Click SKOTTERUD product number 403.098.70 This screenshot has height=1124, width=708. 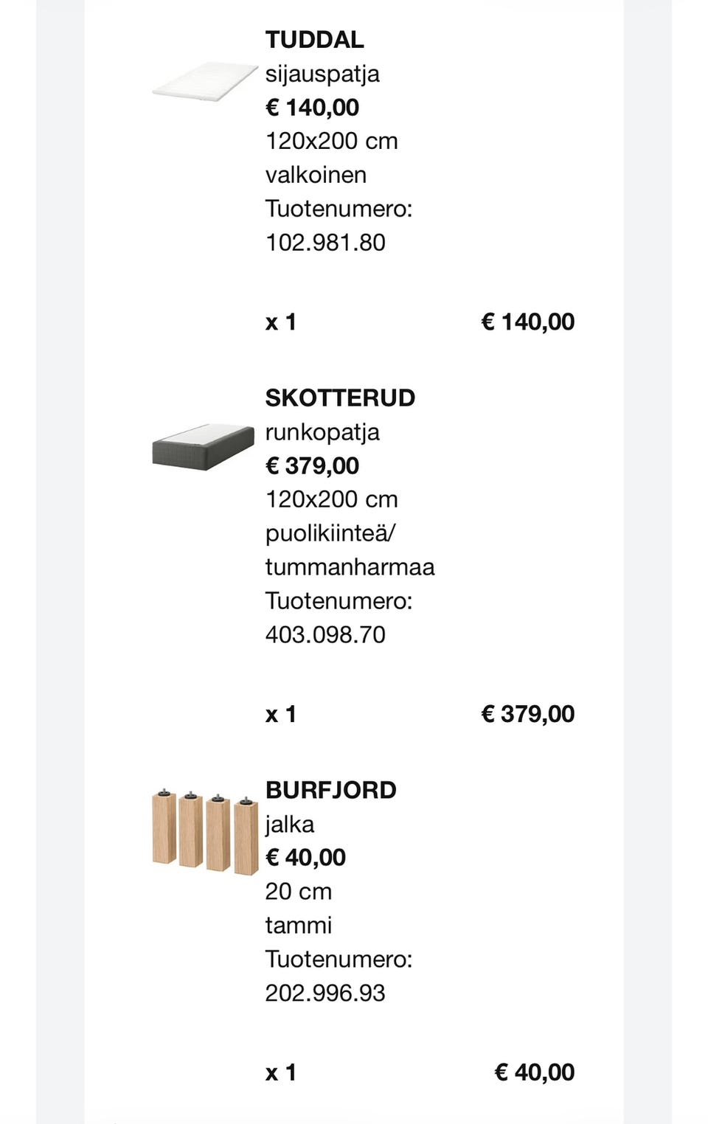(325, 635)
